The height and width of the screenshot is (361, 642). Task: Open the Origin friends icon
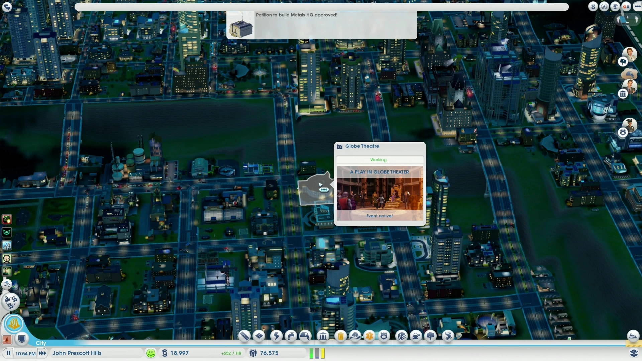(626, 6)
